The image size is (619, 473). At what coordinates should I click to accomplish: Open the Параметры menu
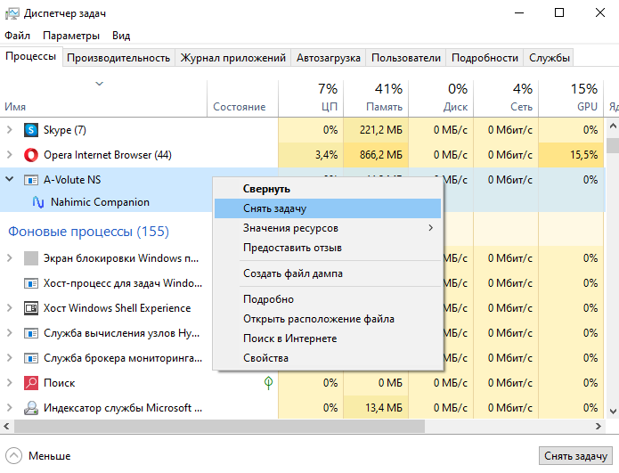click(x=71, y=36)
